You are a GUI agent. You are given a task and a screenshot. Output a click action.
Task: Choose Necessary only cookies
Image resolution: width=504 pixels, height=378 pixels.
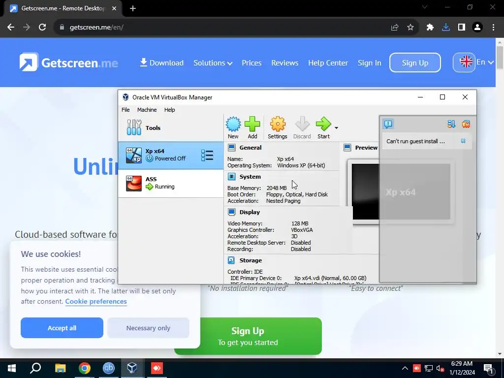148,328
